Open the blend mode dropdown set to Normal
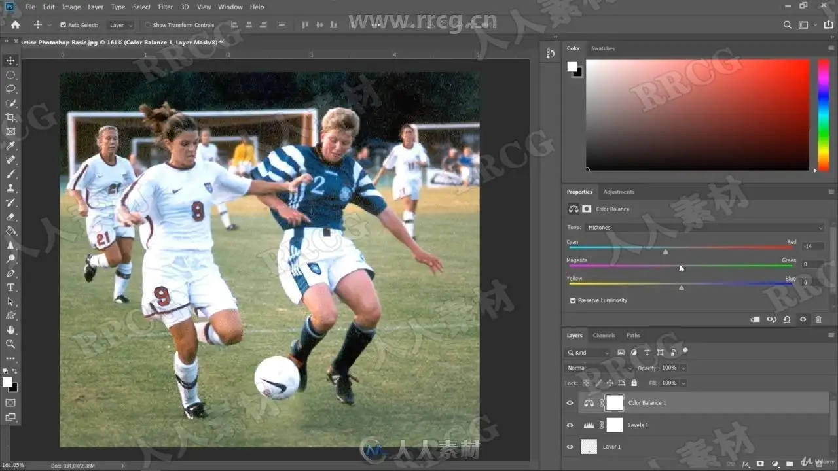 tap(599, 368)
